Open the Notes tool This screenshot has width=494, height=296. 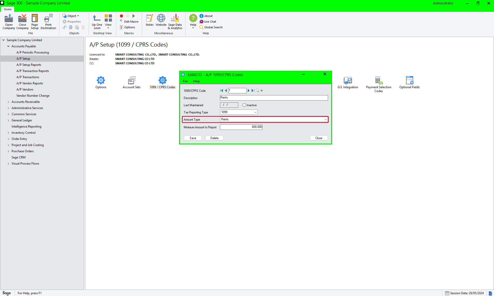150,20
